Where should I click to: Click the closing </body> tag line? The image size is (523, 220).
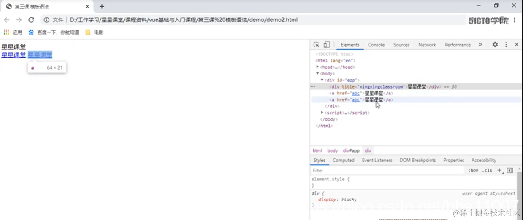click(329, 119)
